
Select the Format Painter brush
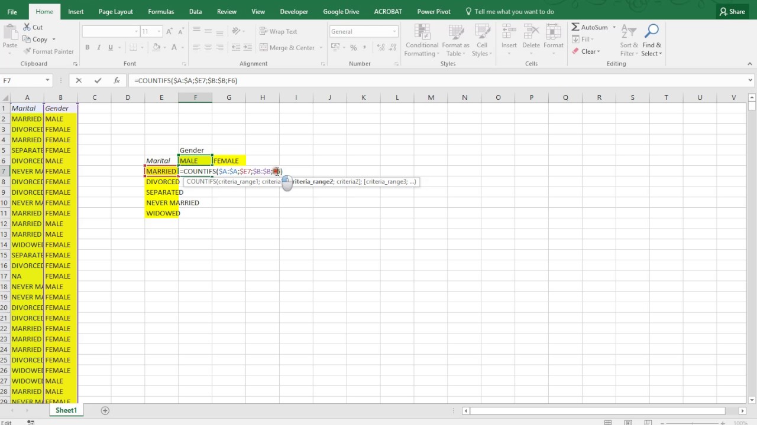tap(27, 51)
